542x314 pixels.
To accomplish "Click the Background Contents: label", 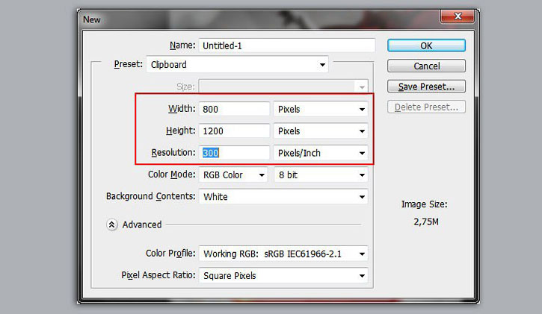I will pyautogui.click(x=151, y=196).
